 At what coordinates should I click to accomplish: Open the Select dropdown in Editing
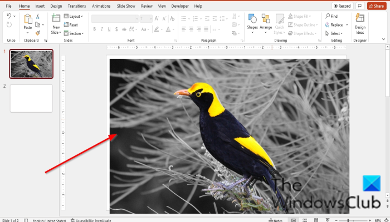pos(334,33)
